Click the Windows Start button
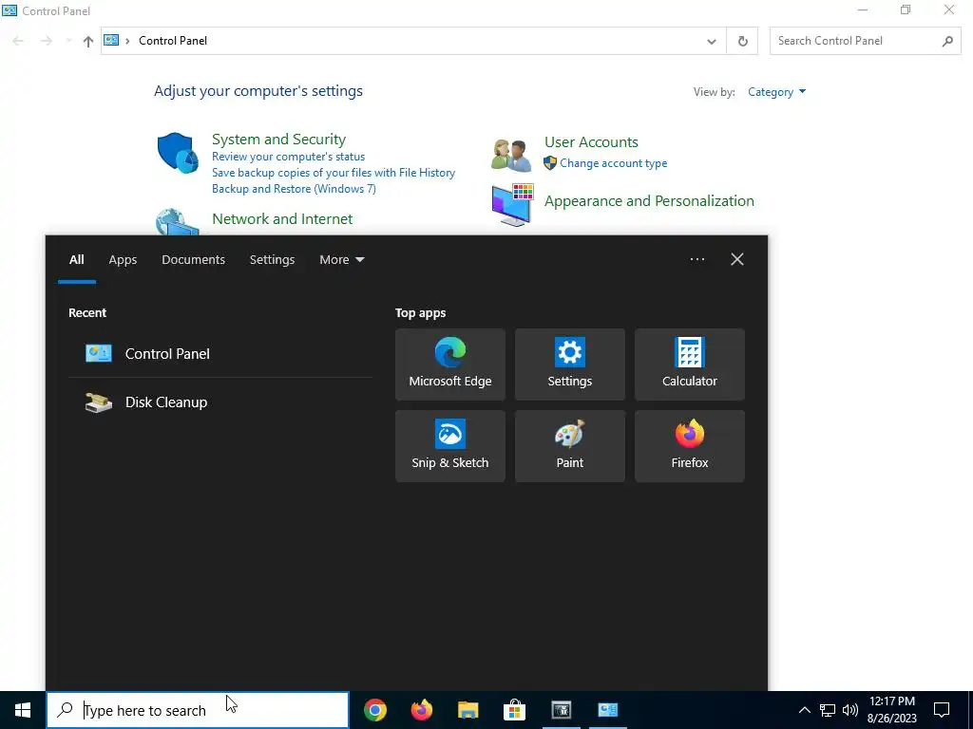973x729 pixels. [x=23, y=710]
